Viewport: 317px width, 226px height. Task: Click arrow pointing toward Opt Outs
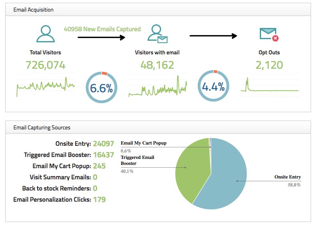[x=213, y=36]
